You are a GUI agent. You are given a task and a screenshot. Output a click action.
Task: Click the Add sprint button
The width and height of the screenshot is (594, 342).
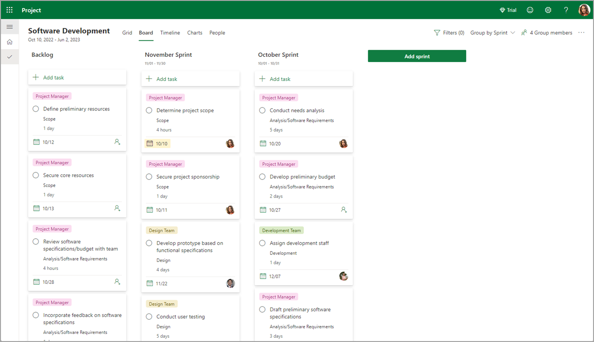click(417, 56)
